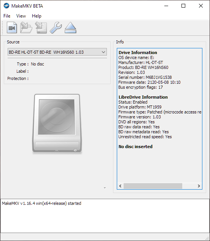Eject the disc using the eject icon
The image size is (210, 241).
pos(70,27)
